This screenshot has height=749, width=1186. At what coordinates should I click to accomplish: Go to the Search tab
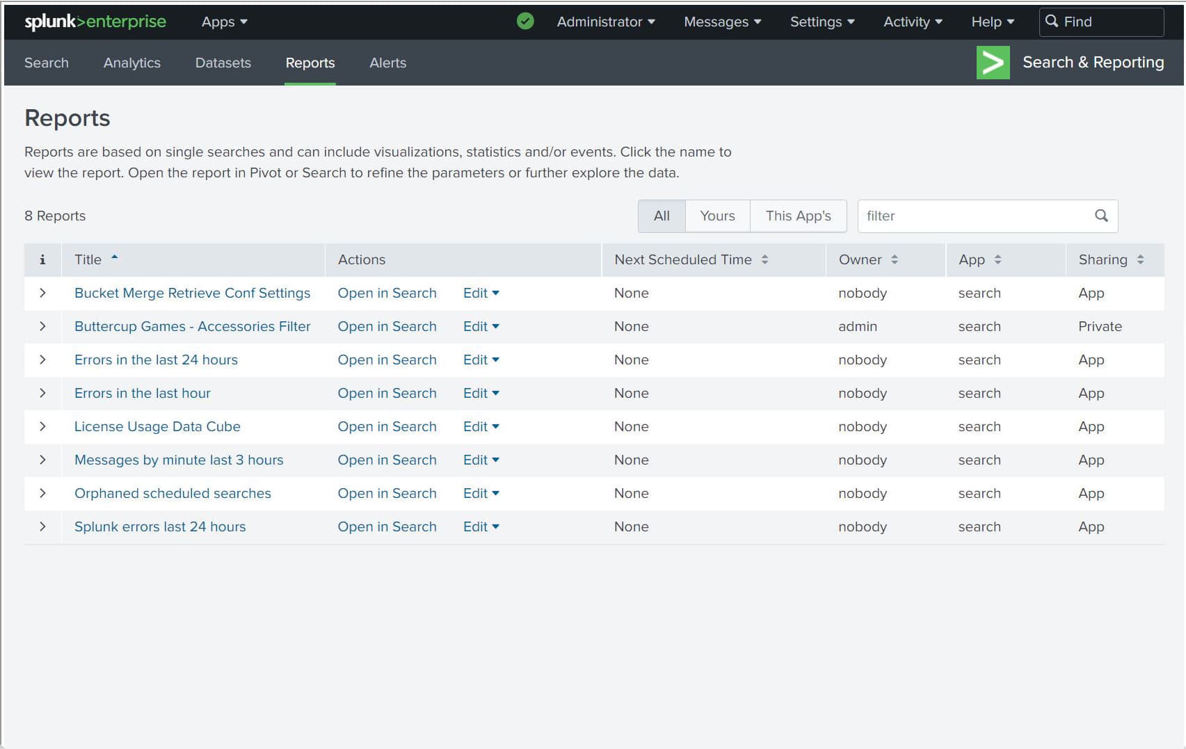tap(47, 63)
